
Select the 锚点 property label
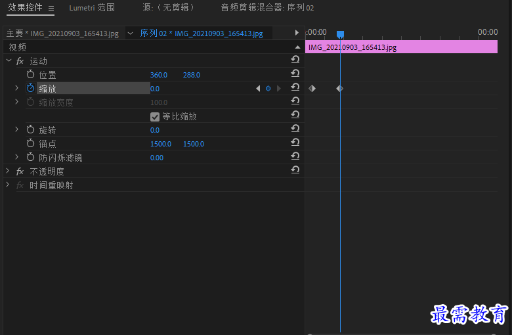click(x=48, y=144)
